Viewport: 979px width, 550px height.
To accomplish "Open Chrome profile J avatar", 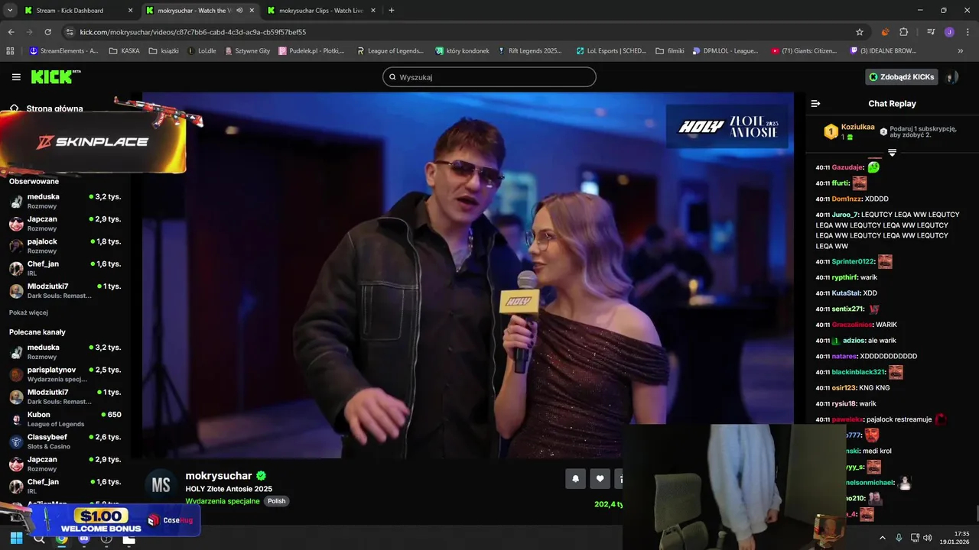I will click(949, 32).
